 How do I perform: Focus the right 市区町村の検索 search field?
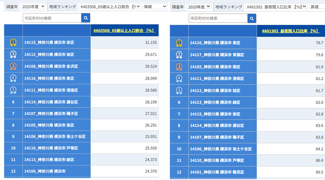click(x=218, y=19)
